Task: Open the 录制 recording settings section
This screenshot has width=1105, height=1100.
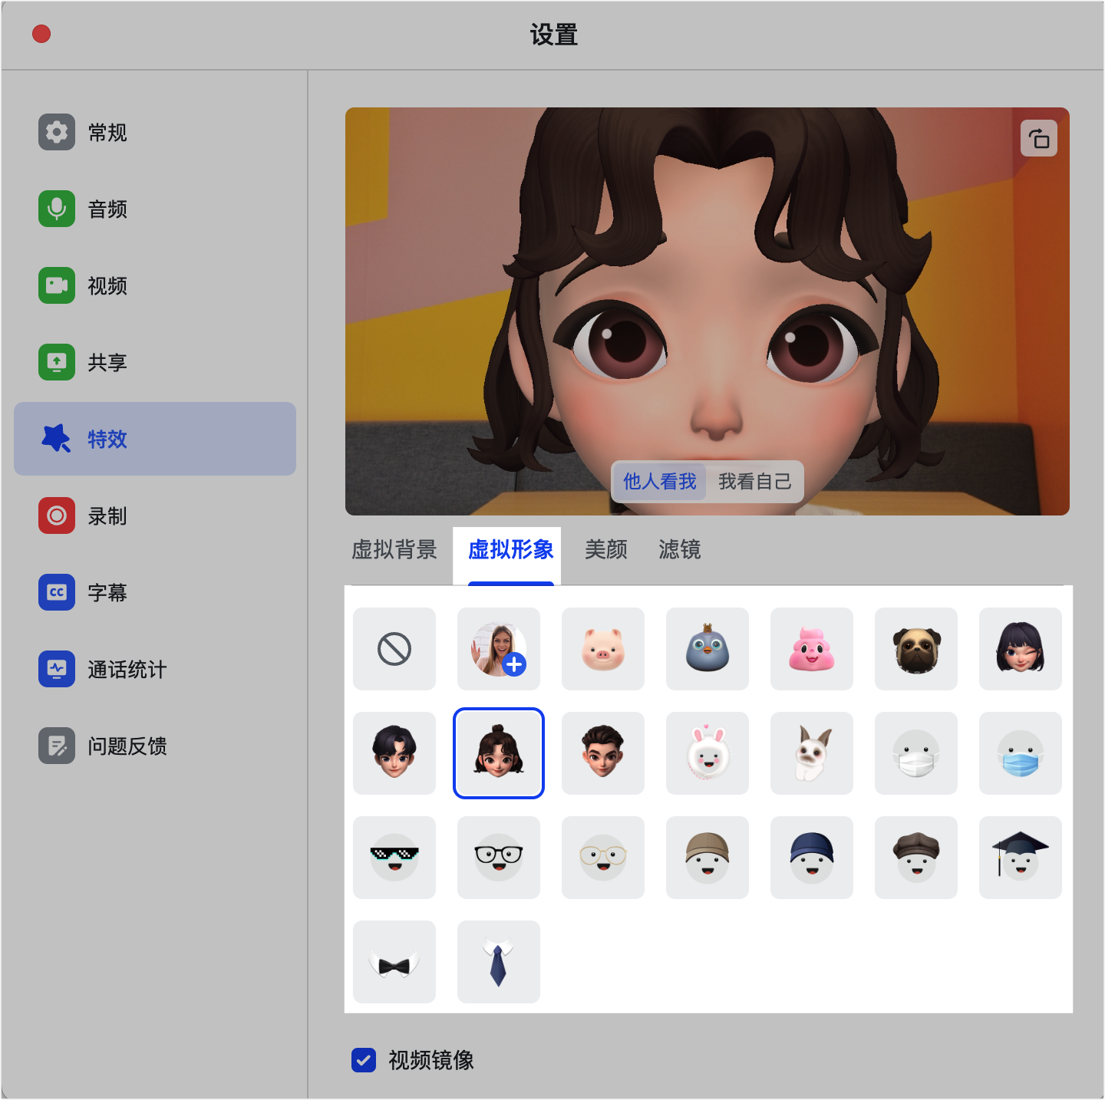Action: coord(155,515)
